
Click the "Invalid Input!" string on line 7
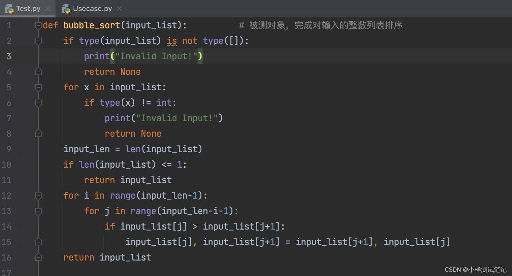[177, 118]
